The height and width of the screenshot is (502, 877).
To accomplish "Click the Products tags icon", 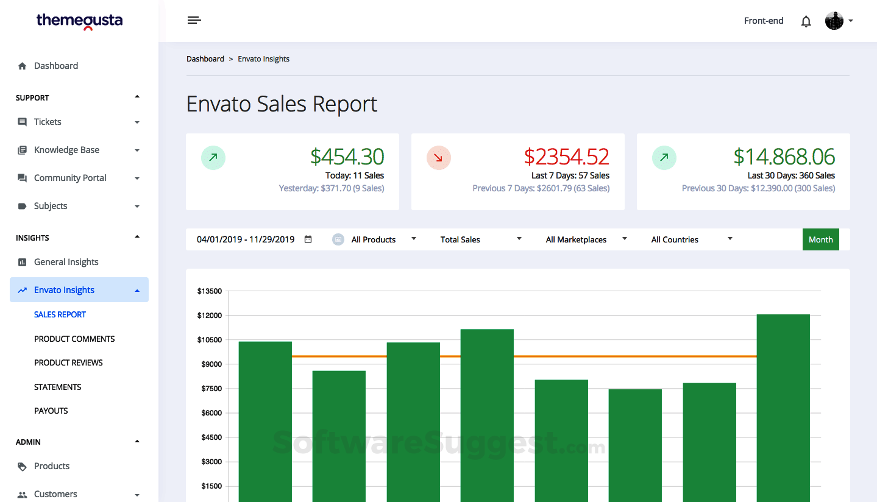I will pyautogui.click(x=23, y=466).
